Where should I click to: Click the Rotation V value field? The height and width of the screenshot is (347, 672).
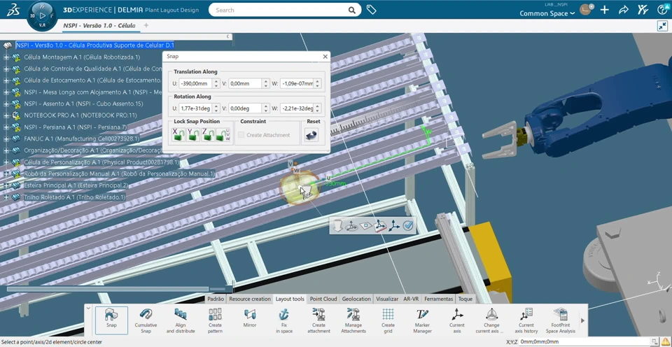pos(245,108)
